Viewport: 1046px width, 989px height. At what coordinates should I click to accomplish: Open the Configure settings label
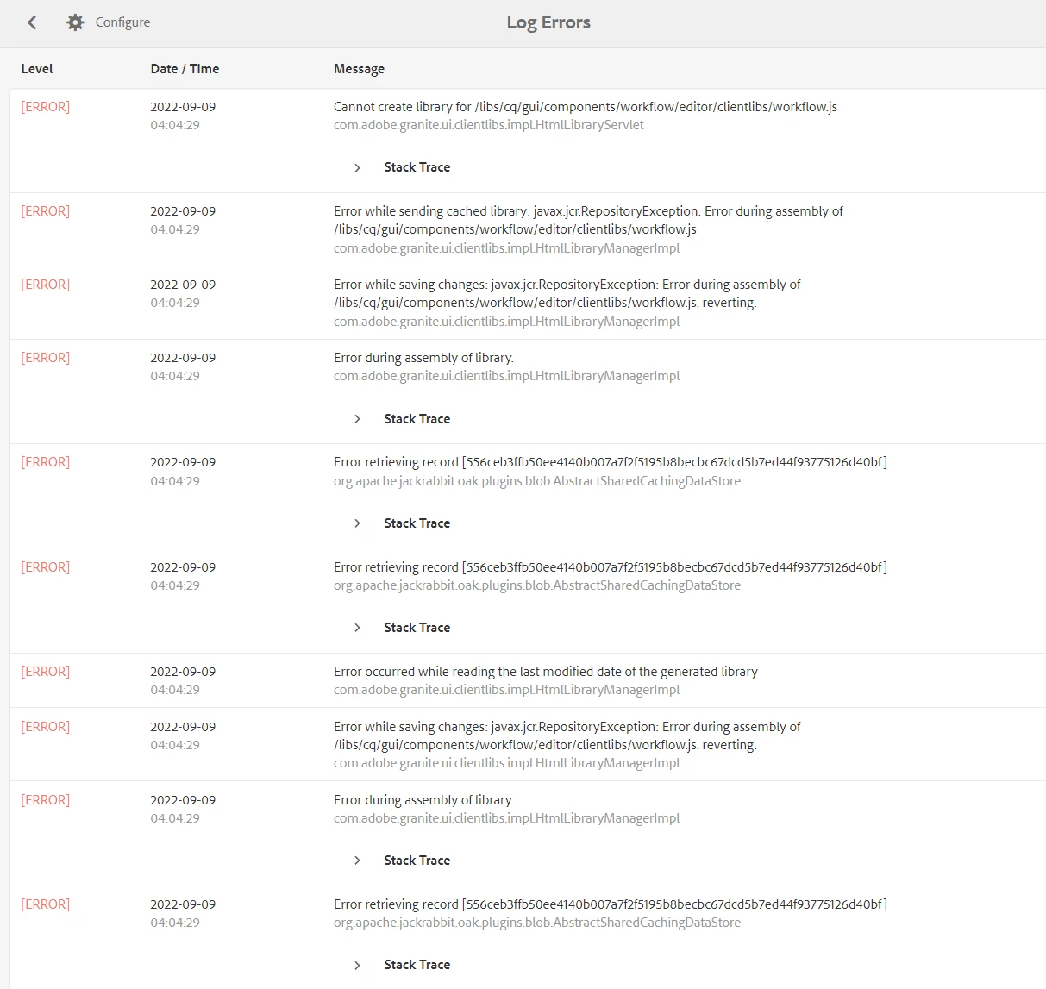coord(122,22)
